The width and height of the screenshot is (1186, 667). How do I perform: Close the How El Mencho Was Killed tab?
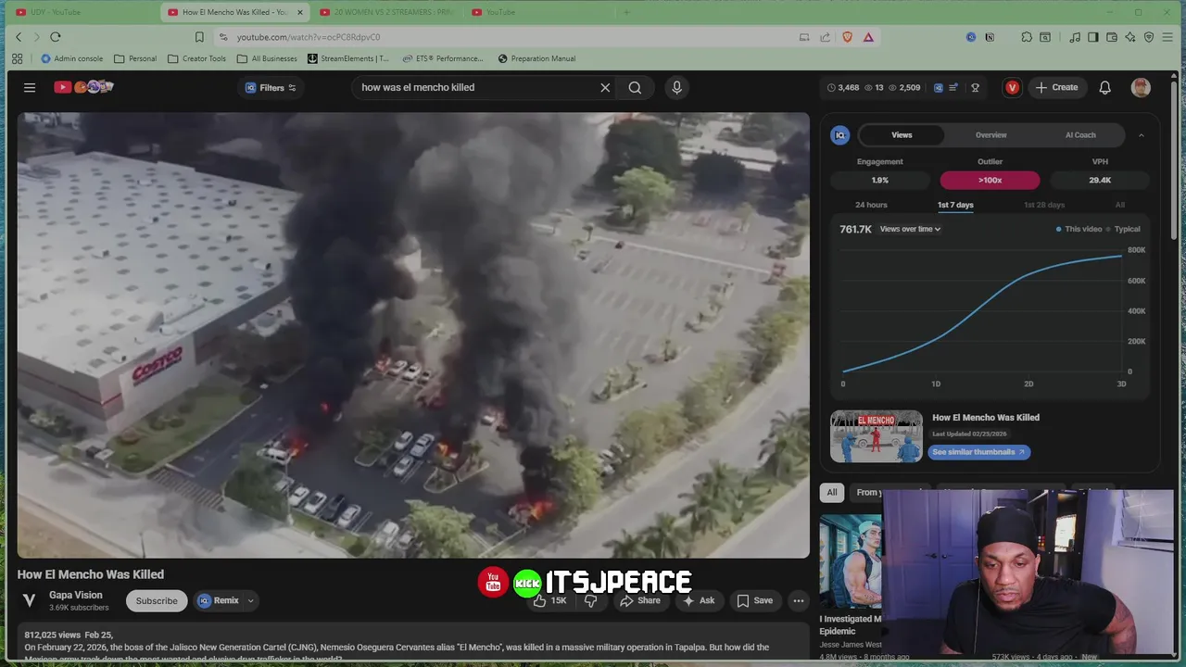(299, 12)
